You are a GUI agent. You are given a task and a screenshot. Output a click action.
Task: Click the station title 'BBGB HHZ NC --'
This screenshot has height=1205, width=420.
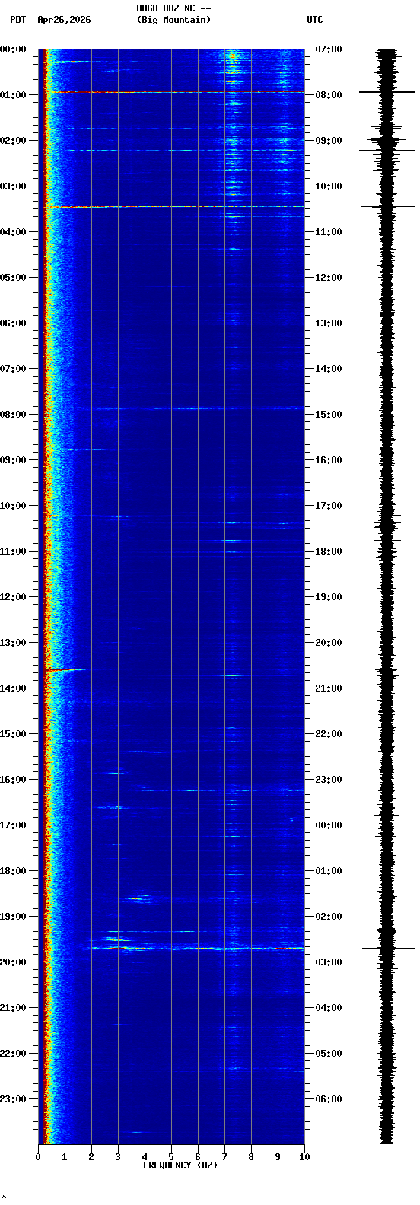pos(173,8)
